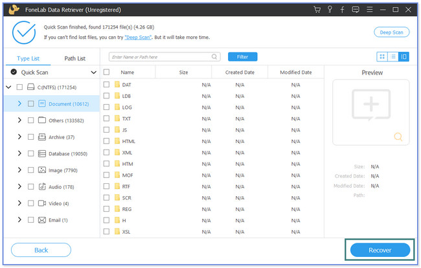Click the key register icon

(x=330, y=10)
